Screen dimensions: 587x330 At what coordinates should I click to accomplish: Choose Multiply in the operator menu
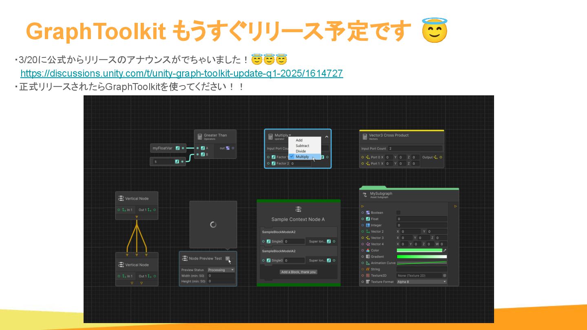click(305, 157)
